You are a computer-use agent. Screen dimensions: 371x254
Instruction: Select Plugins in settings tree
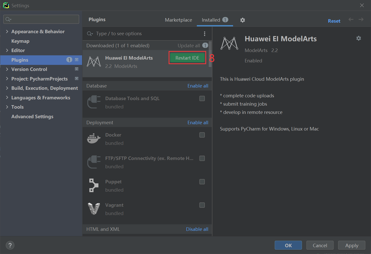pyautogui.click(x=41, y=60)
